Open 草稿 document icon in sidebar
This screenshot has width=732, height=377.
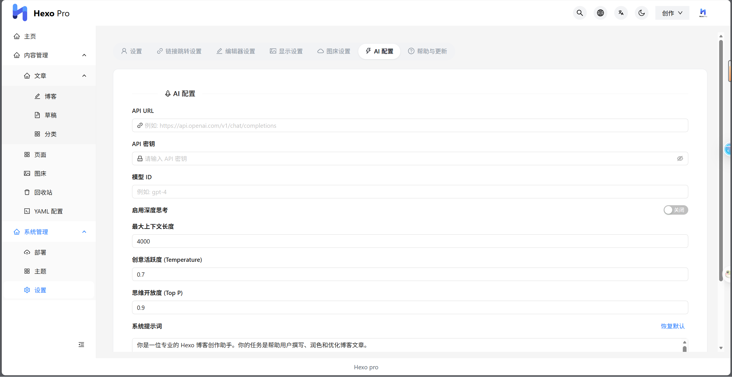point(37,115)
